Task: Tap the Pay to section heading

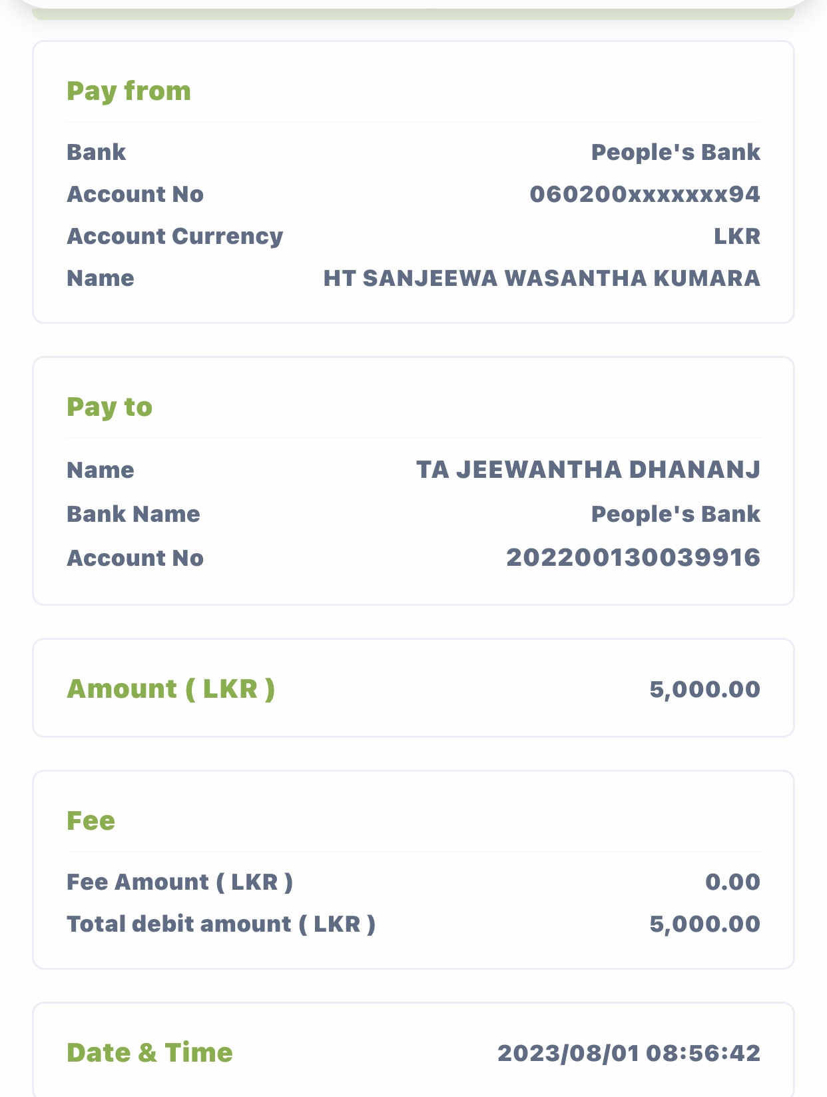Action: pos(109,407)
